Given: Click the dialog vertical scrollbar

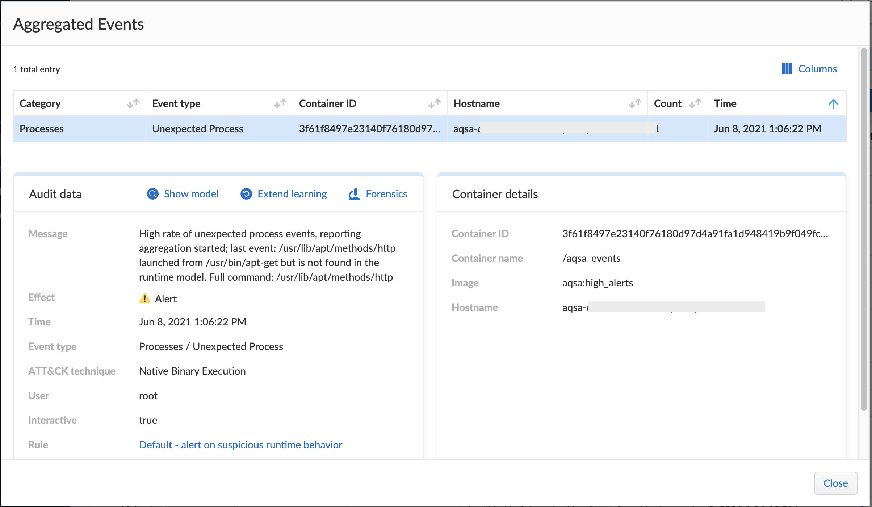Looking at the screenshot, I should pyautogui.click(x=864, y=229).
